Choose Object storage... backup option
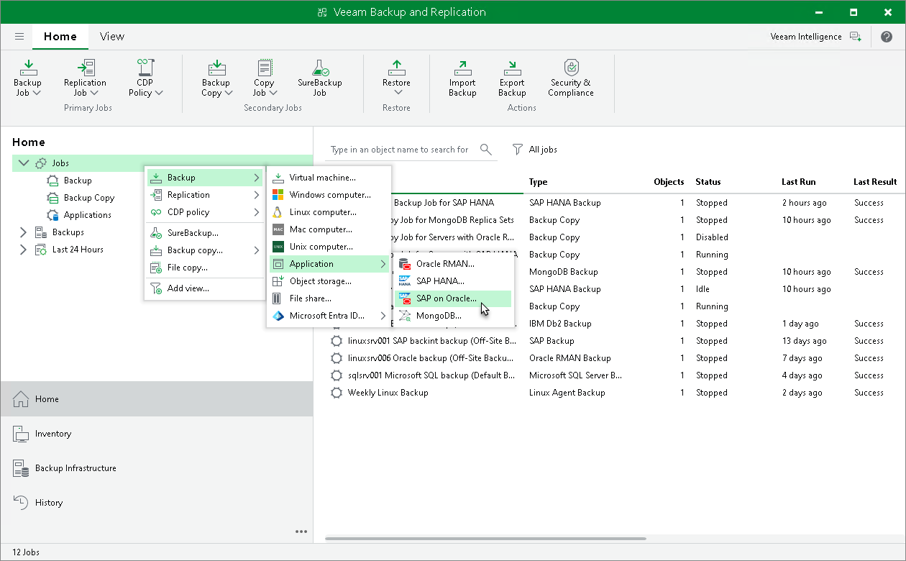The height and width of the screenshot is (561, 906). pyautogui.click(x=329, y=281)
